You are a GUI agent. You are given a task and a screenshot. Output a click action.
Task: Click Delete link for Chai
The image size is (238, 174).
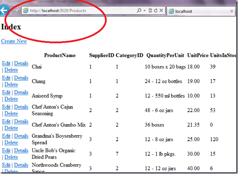point(11,70)
